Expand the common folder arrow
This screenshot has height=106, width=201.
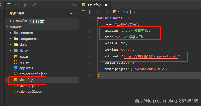coord(11,33)
